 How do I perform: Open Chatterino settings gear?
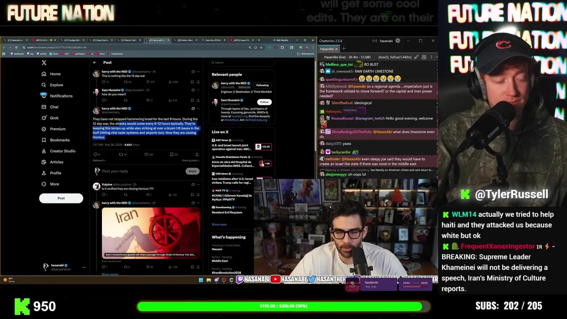coord(397,41)
